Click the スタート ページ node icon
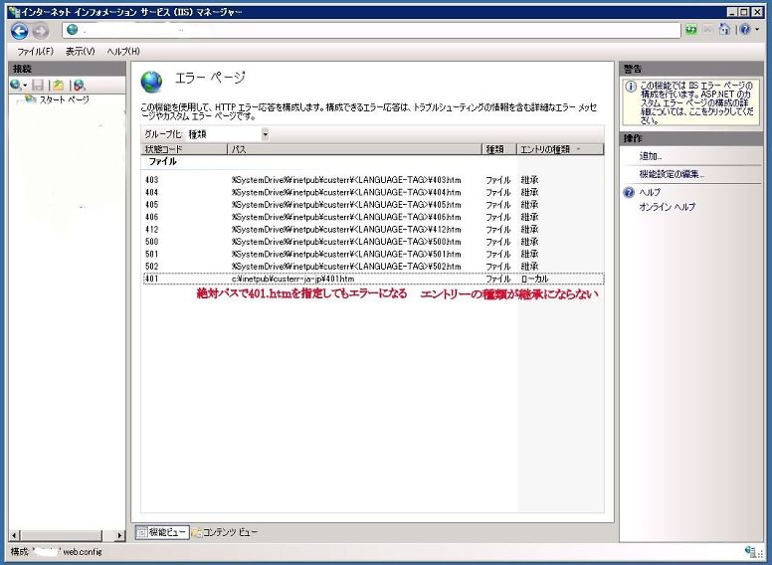The image size is (772, 565). click(x=31, y=98)
